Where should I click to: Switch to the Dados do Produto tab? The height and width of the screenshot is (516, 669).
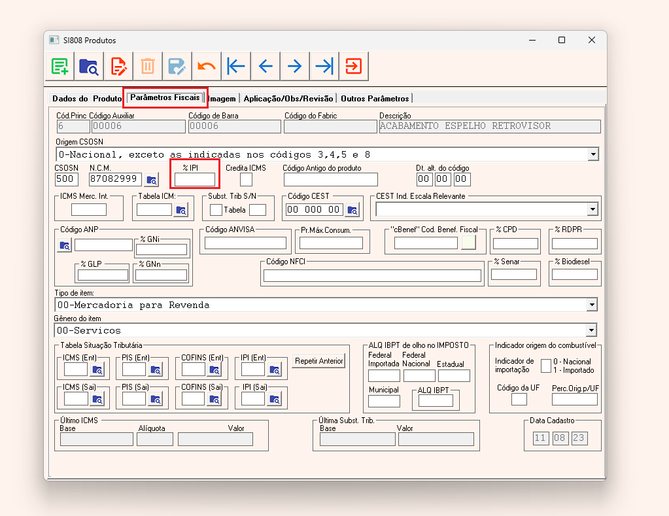coord(87,99)
